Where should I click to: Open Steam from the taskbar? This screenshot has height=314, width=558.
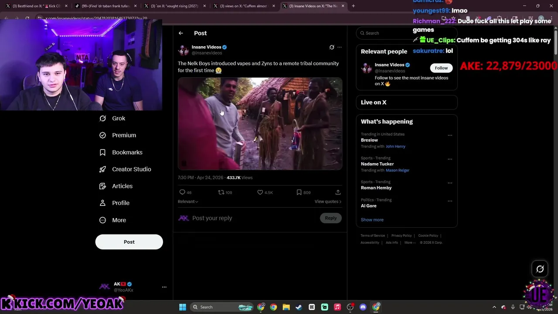click(299, 307)
